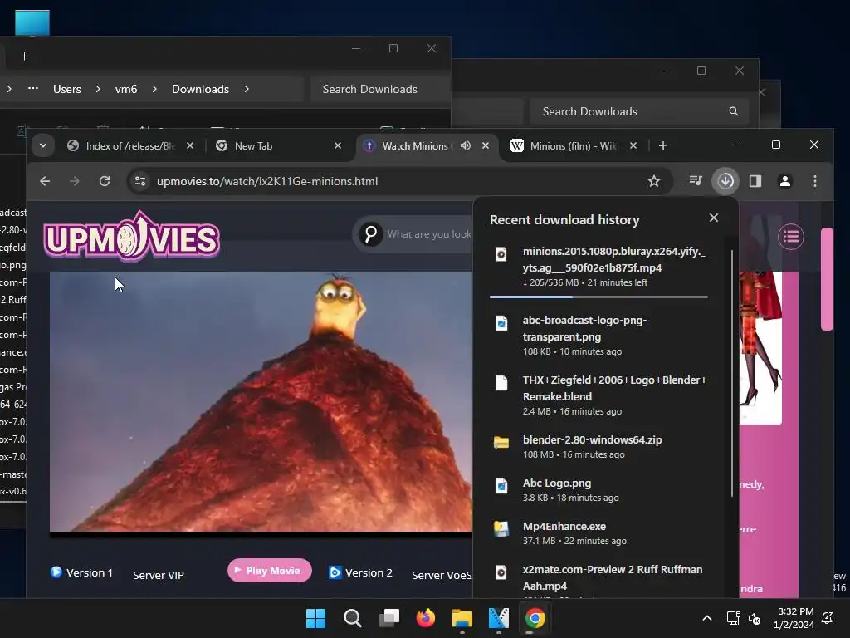Click the UpMovies search magnifier icon
This screenshot has width=850, height=638.
(371, 233)
